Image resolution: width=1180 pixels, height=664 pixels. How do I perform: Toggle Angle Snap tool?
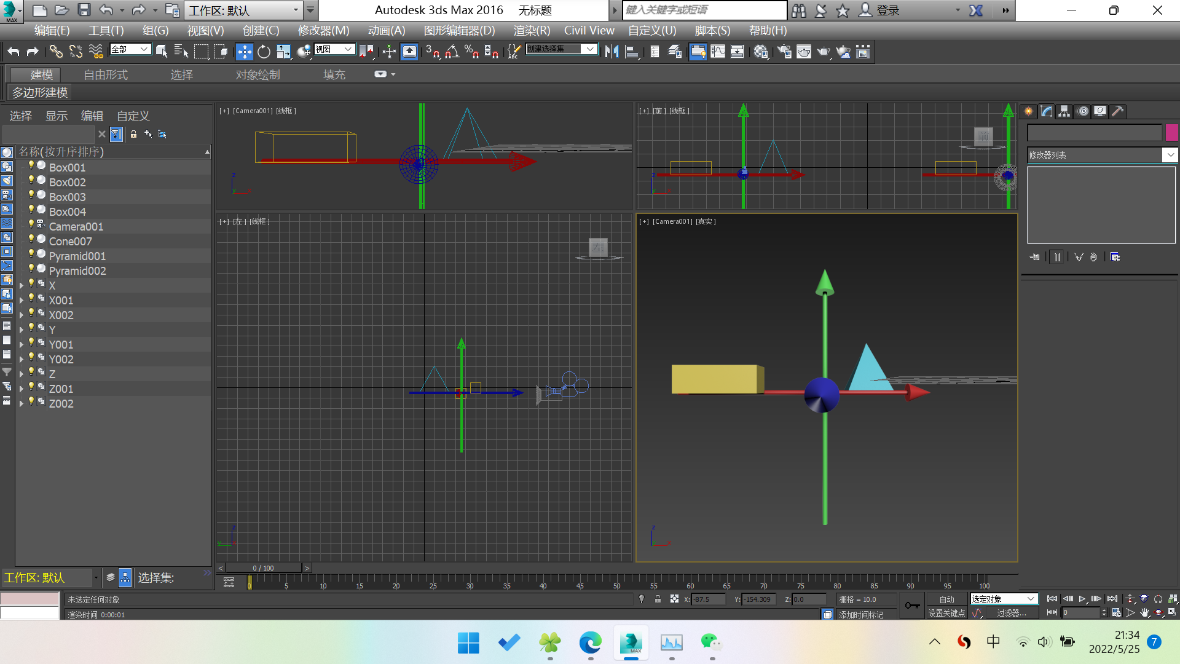tap(452, 52)
